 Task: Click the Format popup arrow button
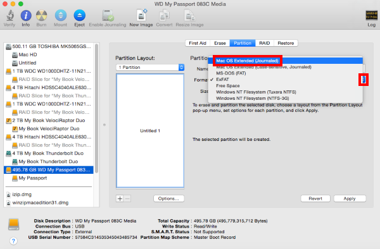[364, 80]
